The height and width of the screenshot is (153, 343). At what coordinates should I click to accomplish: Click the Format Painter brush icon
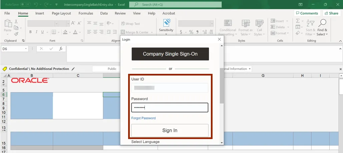tap(16, 34)
